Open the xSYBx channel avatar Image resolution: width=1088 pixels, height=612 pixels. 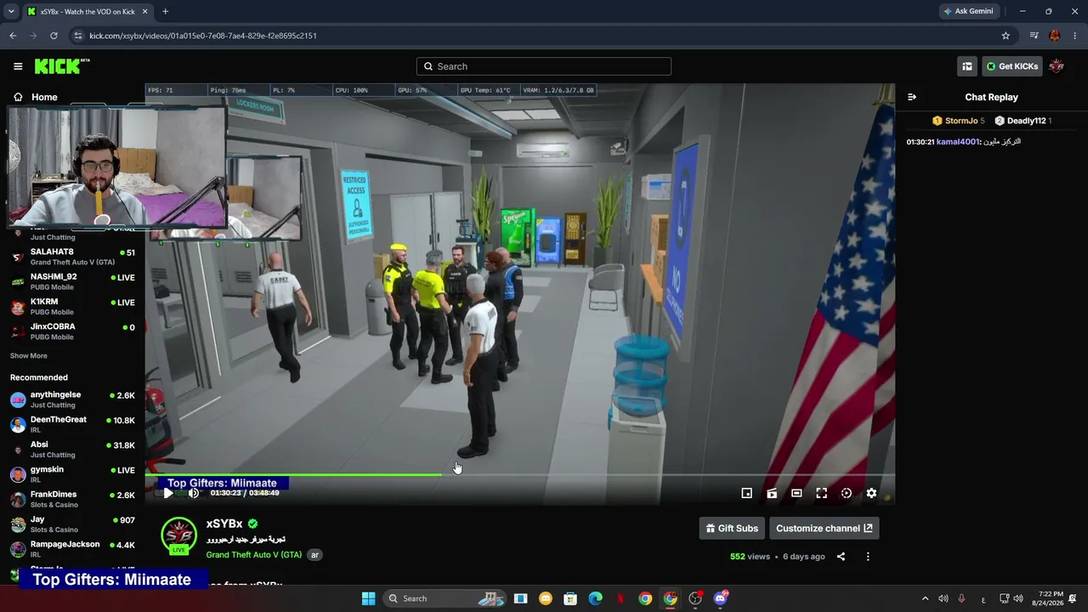click(178, 535)
